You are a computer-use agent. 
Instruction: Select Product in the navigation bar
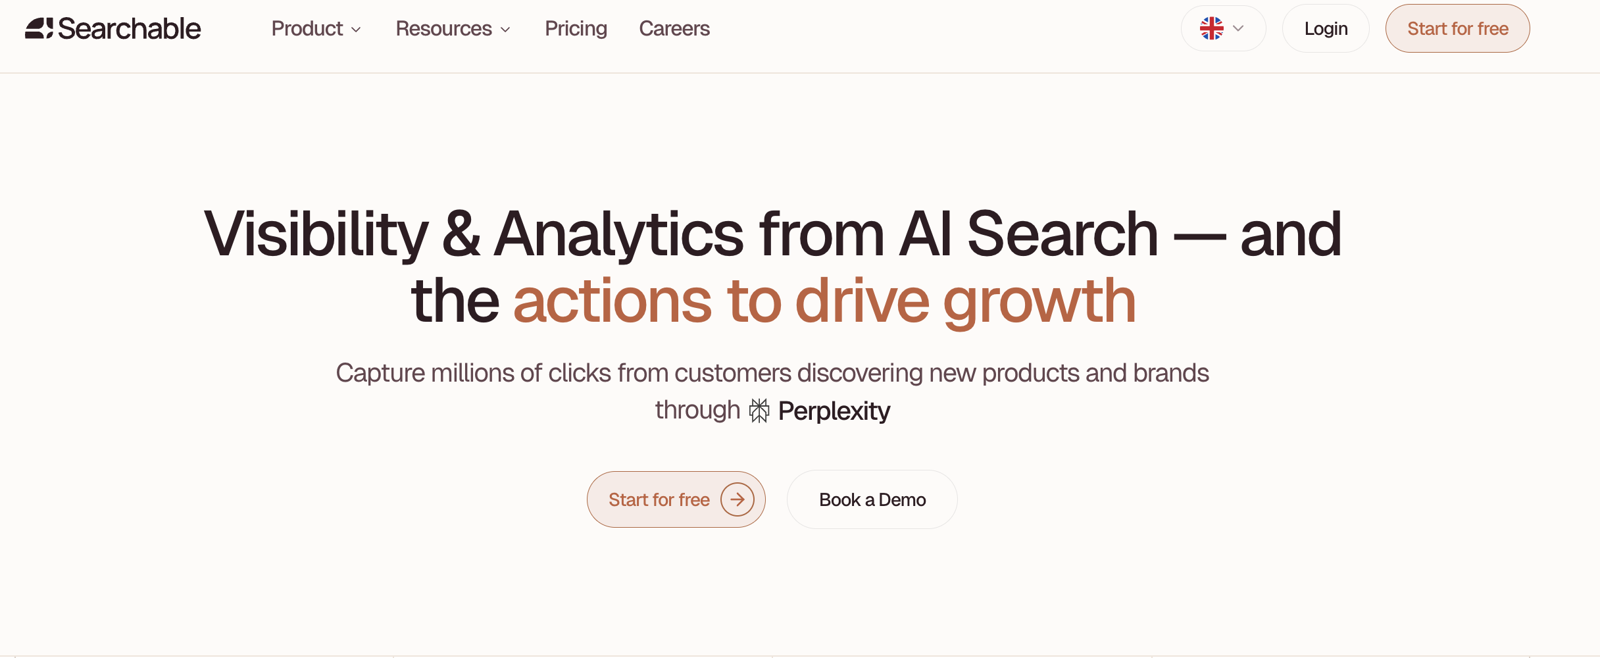[307, 28]
